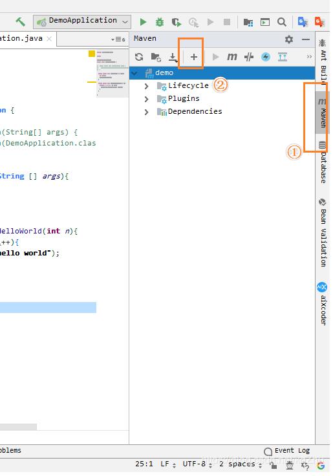Toggle Offline Mode in Maven toolbar
The width and height of the screenshot is (333, 476).
[248, 57]
